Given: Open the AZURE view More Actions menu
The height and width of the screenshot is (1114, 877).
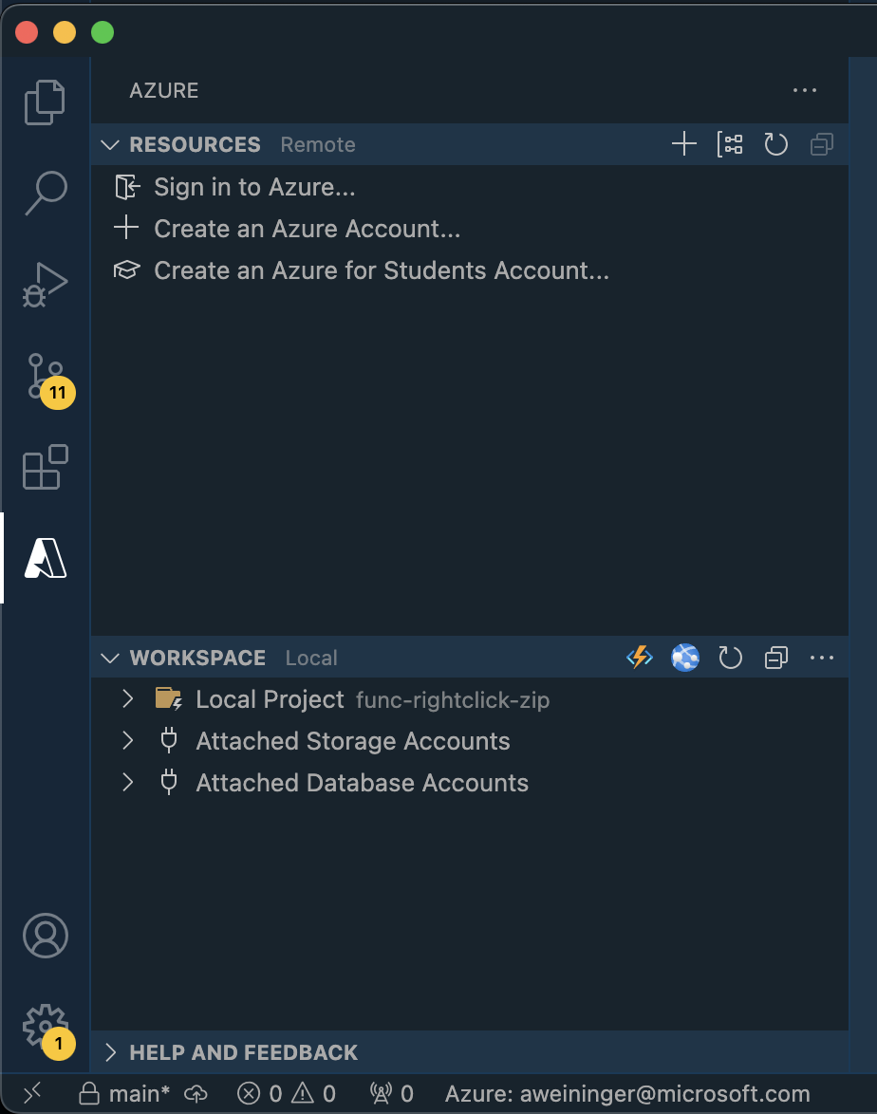Looking at the screenshot, I should 804,90.
